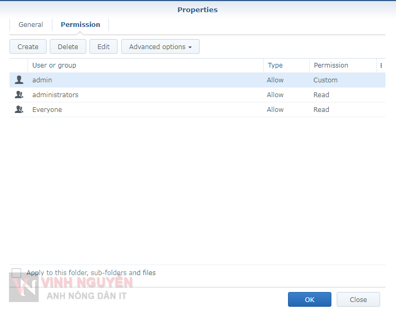This screenshot has height=311, width=396.
Task: Confirm with the OK button
Action: click(309, 299)
